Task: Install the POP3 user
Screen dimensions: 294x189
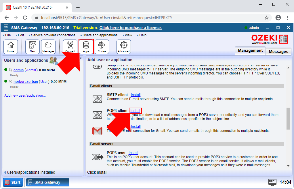Action: [133, 153]
